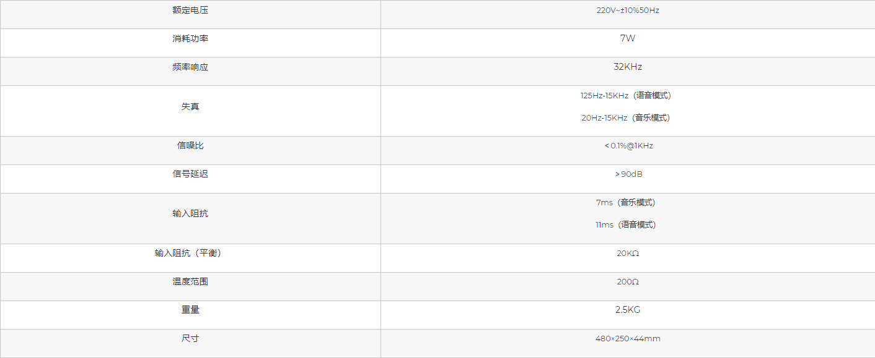Select the 2.5KG weight value
875x358 pixels.
(628, 310)
